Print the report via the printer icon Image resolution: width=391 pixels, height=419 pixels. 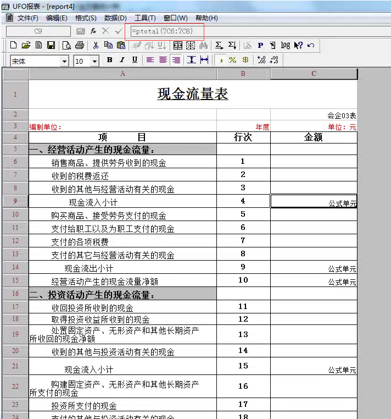(x=80, y=45)
